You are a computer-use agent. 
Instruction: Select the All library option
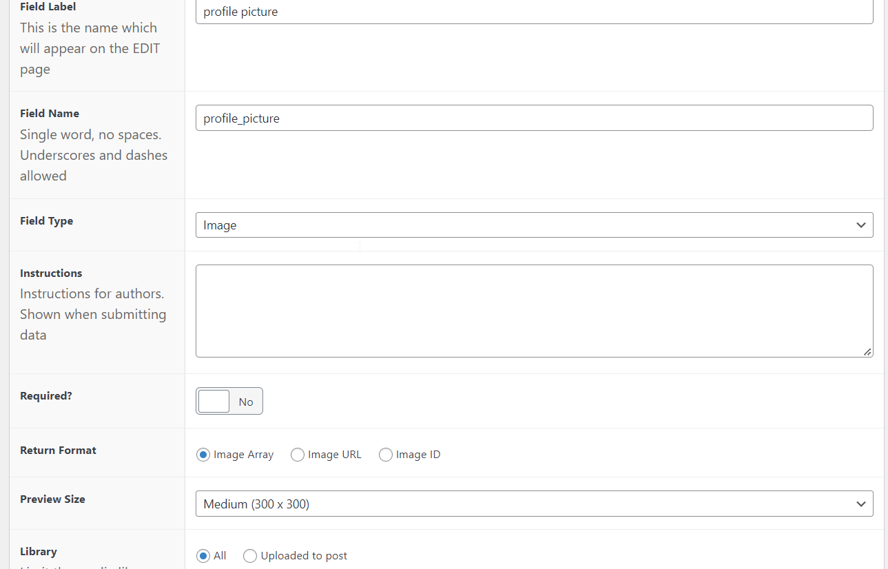click(203, 556)
